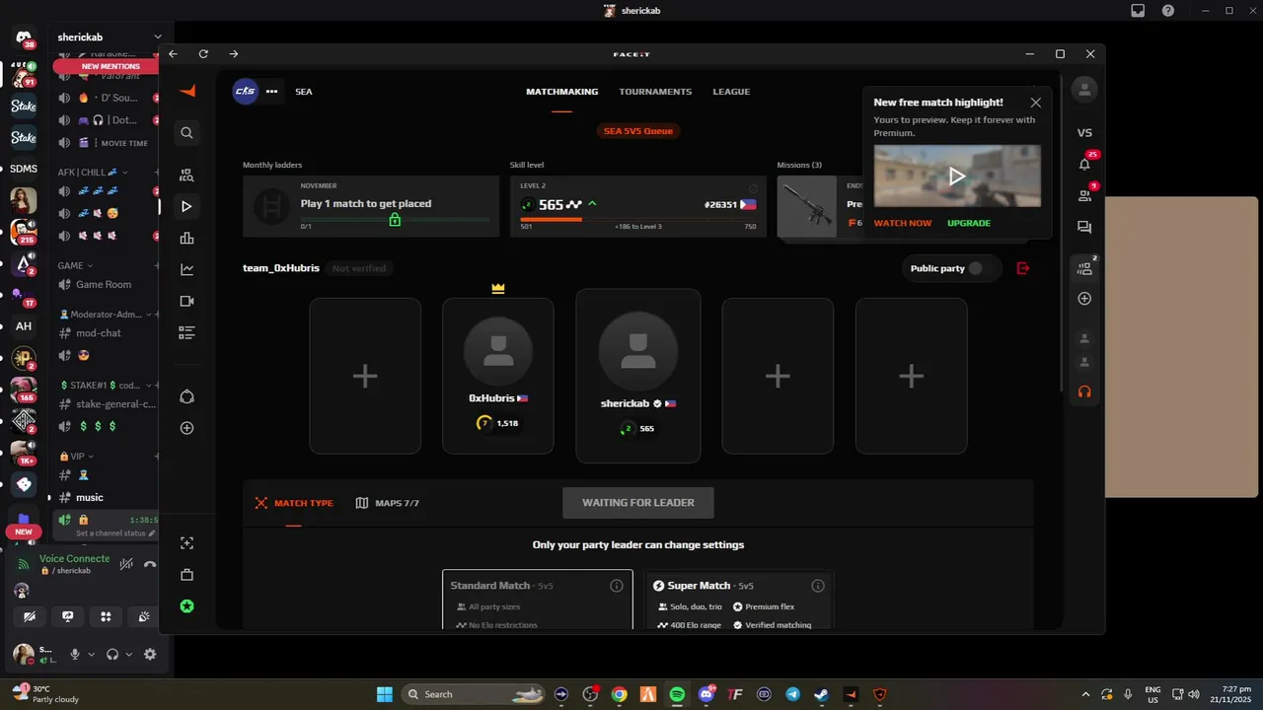Toggle the Public party switch
The width and height of the screenshot is (1263, 710).
[x=975, y=268]
